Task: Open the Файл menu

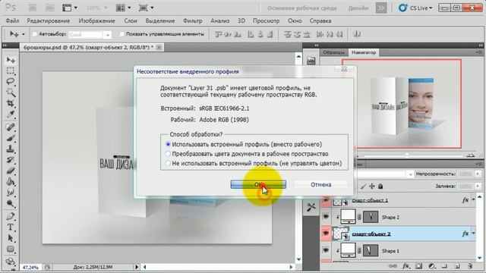Action: click(12, 20)
